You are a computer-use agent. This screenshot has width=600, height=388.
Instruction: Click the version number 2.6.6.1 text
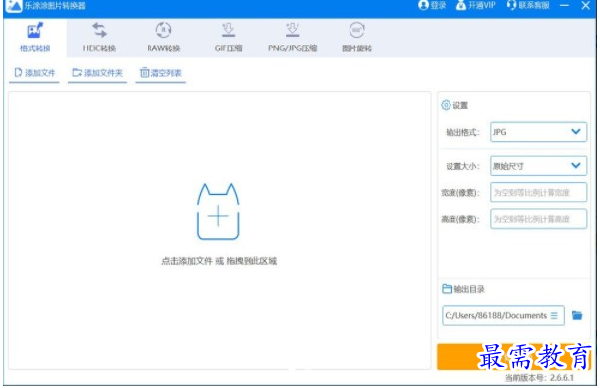pyautogui.click(x=562, y=378)
